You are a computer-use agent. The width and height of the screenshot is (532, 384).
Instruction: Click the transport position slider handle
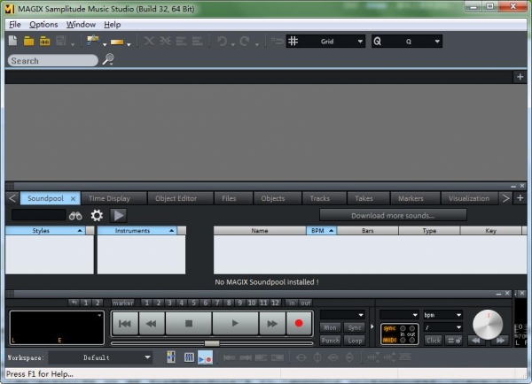coord(212,343)
